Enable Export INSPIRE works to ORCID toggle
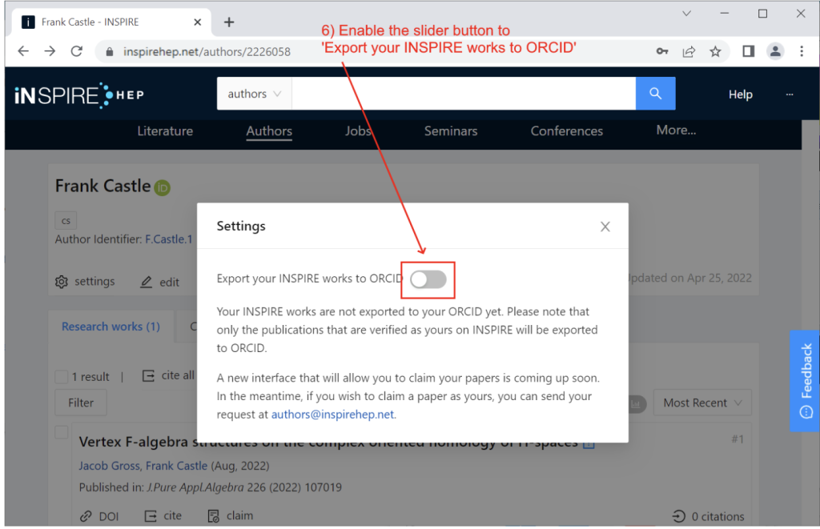Screen dimensions: 820x529 428,279
